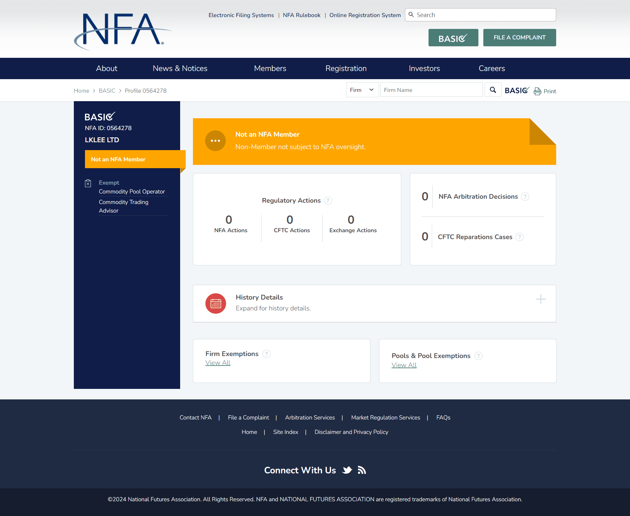Click the FILE A COMPLAINT button icon
Image resolution: width=630 pixels, height=516 pixels.
(520, 37)
